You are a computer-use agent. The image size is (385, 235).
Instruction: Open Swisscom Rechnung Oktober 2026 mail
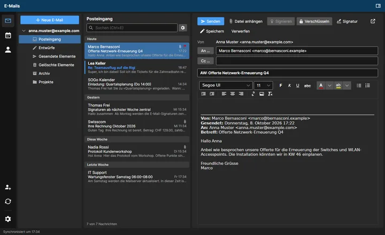coord(137,126)
